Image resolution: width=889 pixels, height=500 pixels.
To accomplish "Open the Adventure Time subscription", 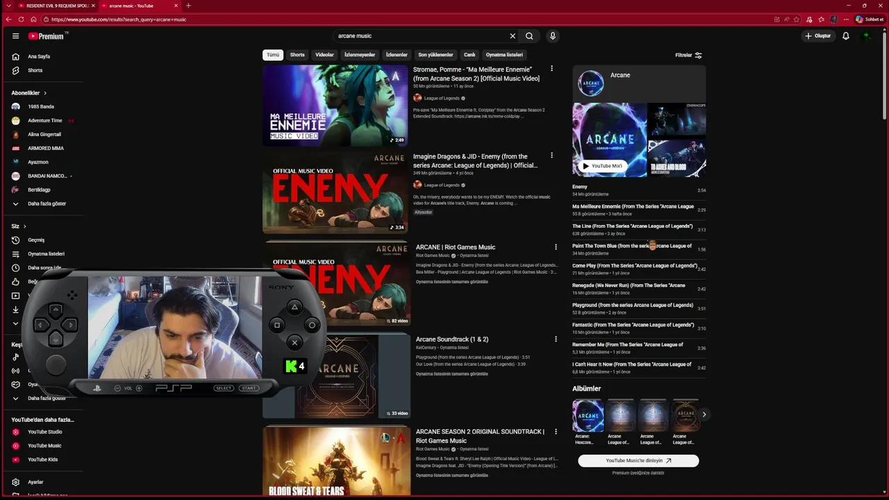I will 46,120.
